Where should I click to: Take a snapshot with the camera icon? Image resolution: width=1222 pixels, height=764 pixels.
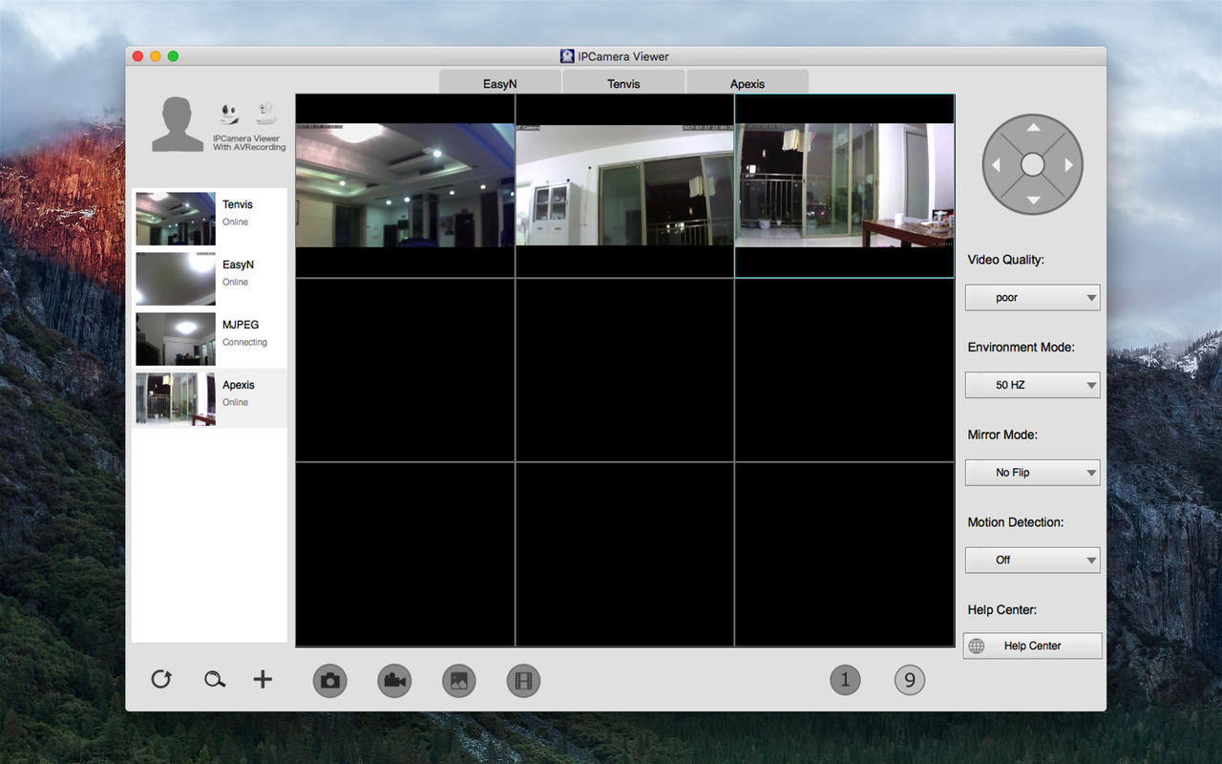coord(330,681)
